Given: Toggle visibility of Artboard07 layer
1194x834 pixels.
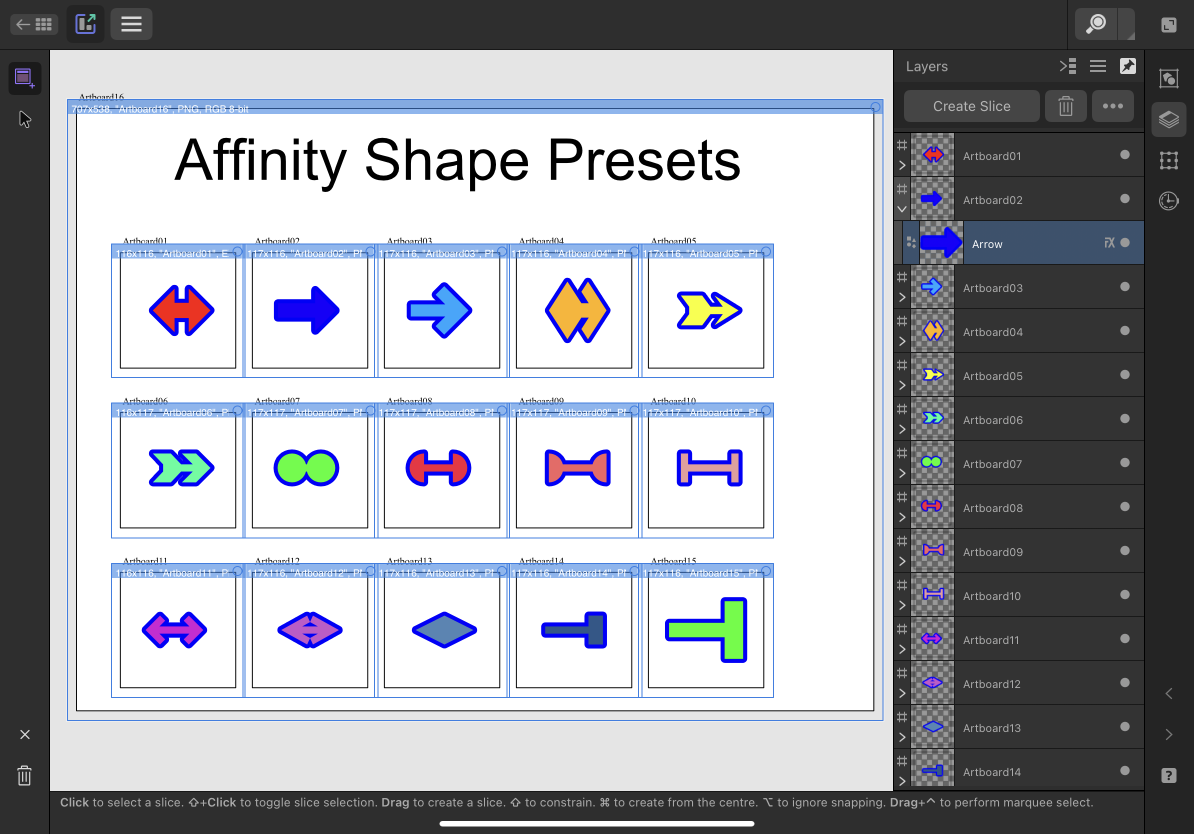Looking at the screenshot, I should pyautogui.click(x=1124, y=463).
